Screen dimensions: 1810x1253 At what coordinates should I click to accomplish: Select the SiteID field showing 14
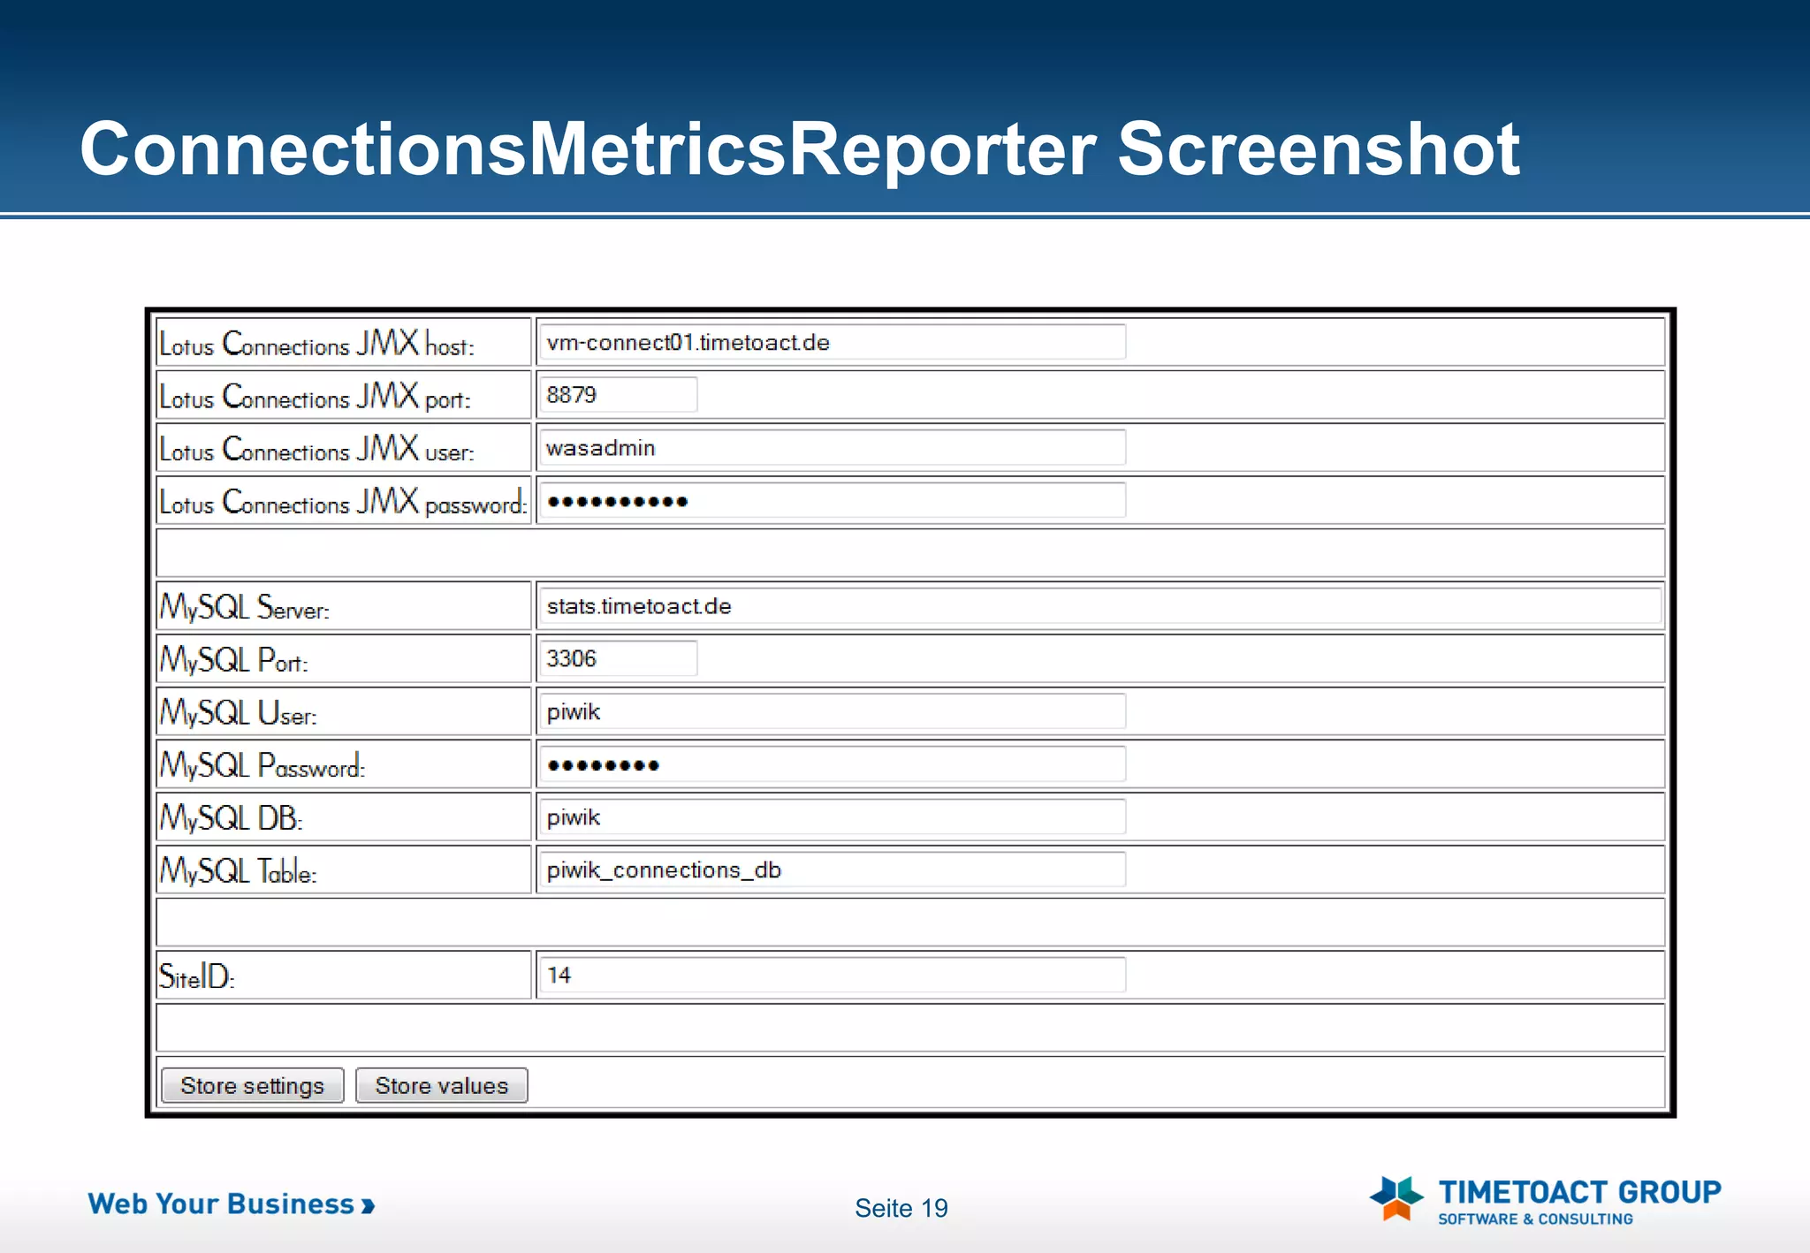(x=832, y=975)
